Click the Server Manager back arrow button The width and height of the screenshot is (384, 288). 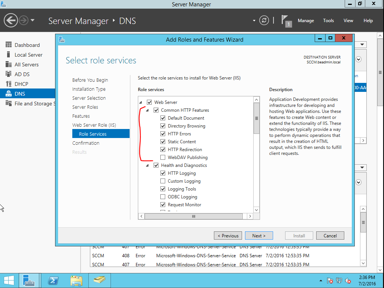point(11,20)
